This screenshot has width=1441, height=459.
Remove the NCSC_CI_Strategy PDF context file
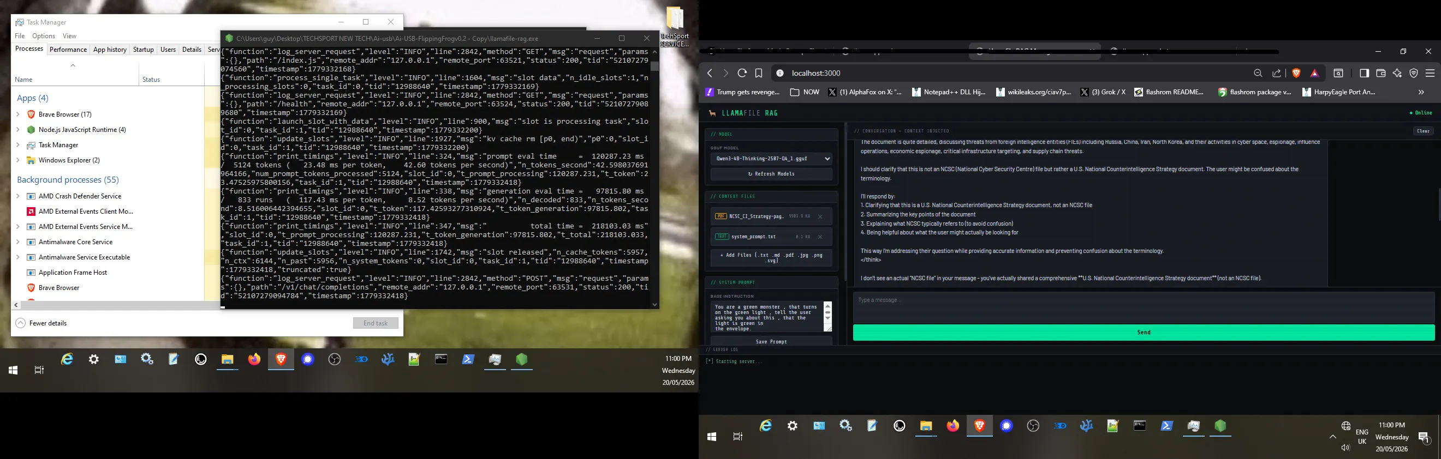tap(820, 216)
